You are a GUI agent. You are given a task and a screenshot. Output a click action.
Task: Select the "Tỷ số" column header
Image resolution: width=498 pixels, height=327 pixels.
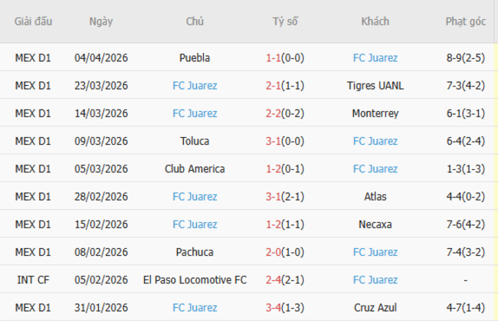tap(285, 21)
